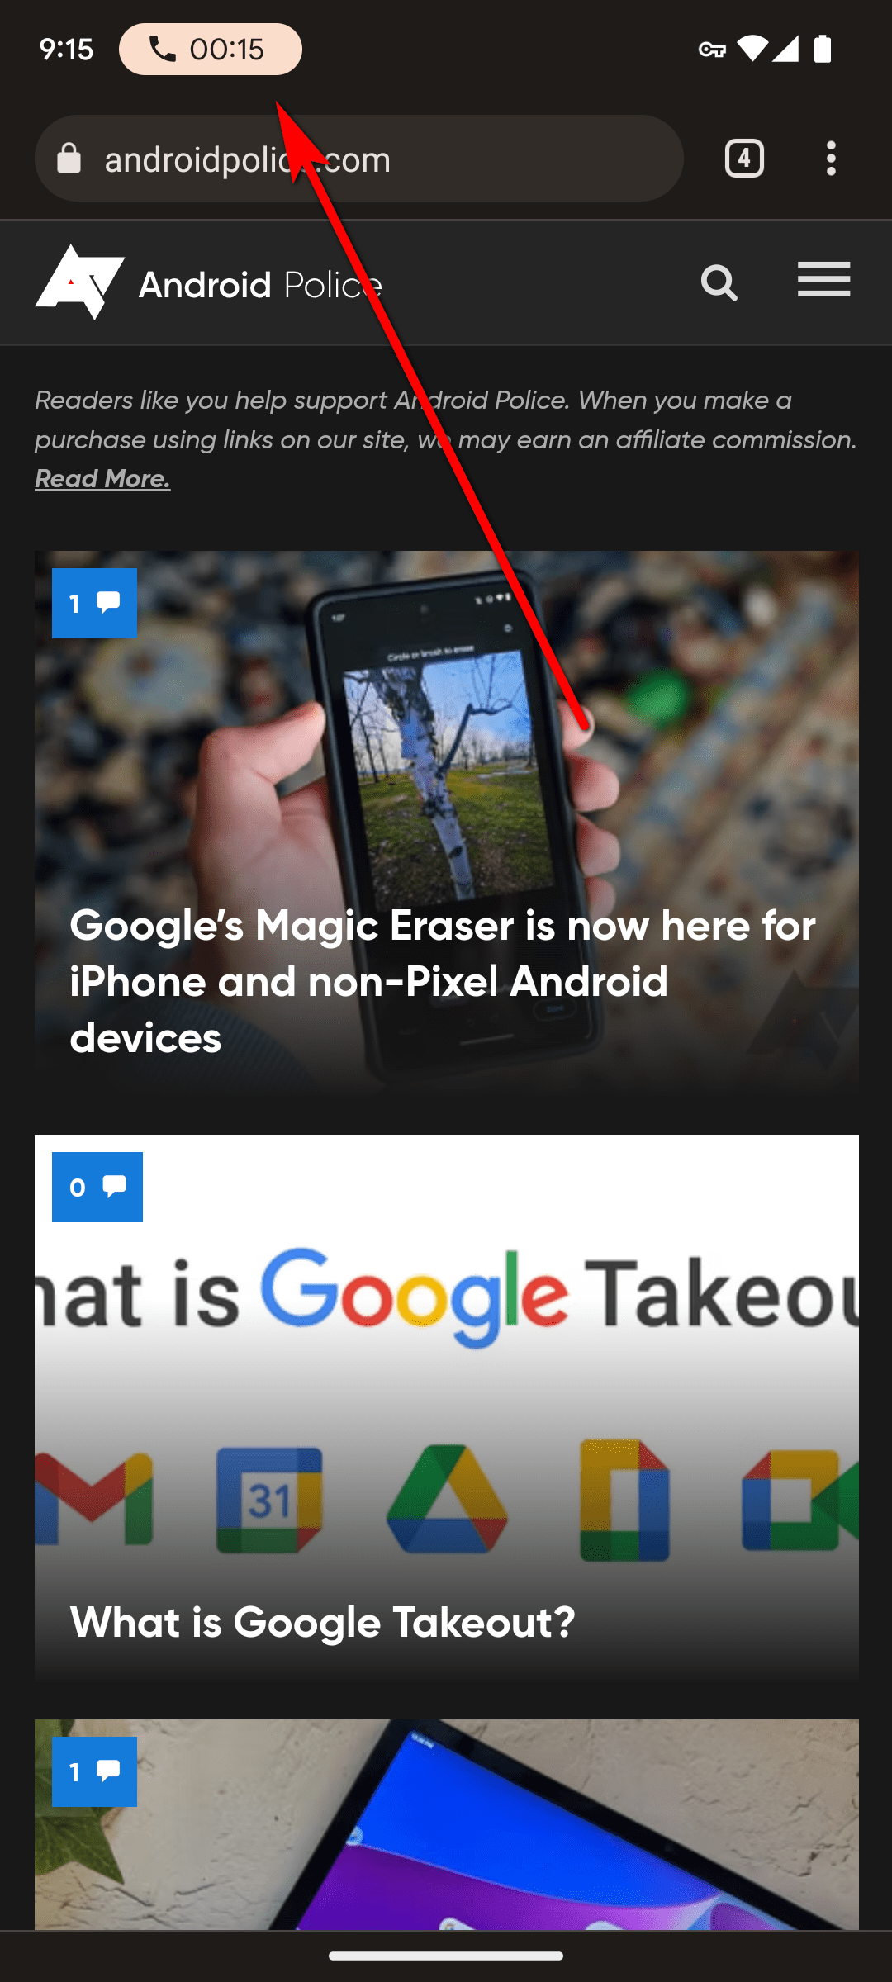Open the Android Police search icon
892x1982 pixels.
719,283
